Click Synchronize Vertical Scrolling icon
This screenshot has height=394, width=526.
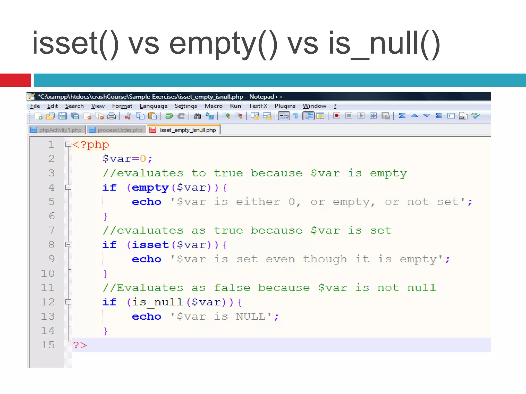pos(255,116)
